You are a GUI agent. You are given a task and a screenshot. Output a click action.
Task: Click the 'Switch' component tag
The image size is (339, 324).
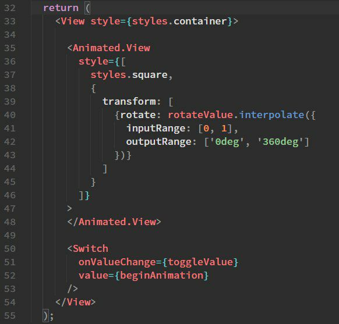point(90,249)
